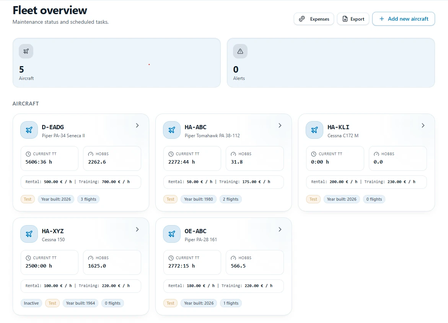Viewport: 448px width, 323px height.
Task: Click the link icon in the Expenses button
Action: coord(302,19)
